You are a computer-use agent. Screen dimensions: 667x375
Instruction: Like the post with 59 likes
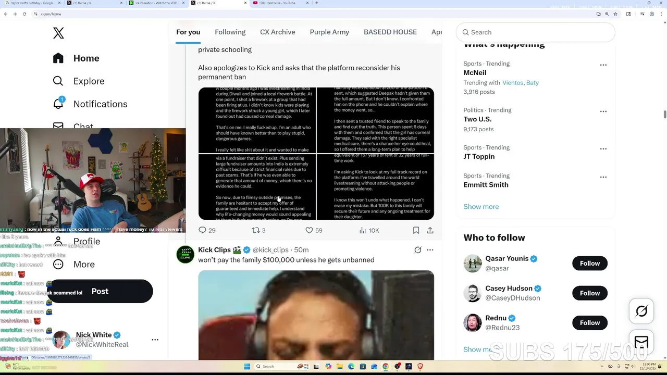[314, 230]
